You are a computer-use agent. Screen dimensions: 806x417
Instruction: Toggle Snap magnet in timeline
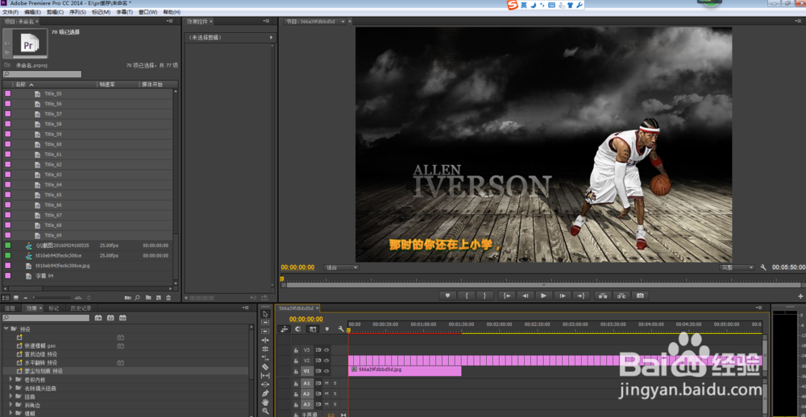[297, 329]
